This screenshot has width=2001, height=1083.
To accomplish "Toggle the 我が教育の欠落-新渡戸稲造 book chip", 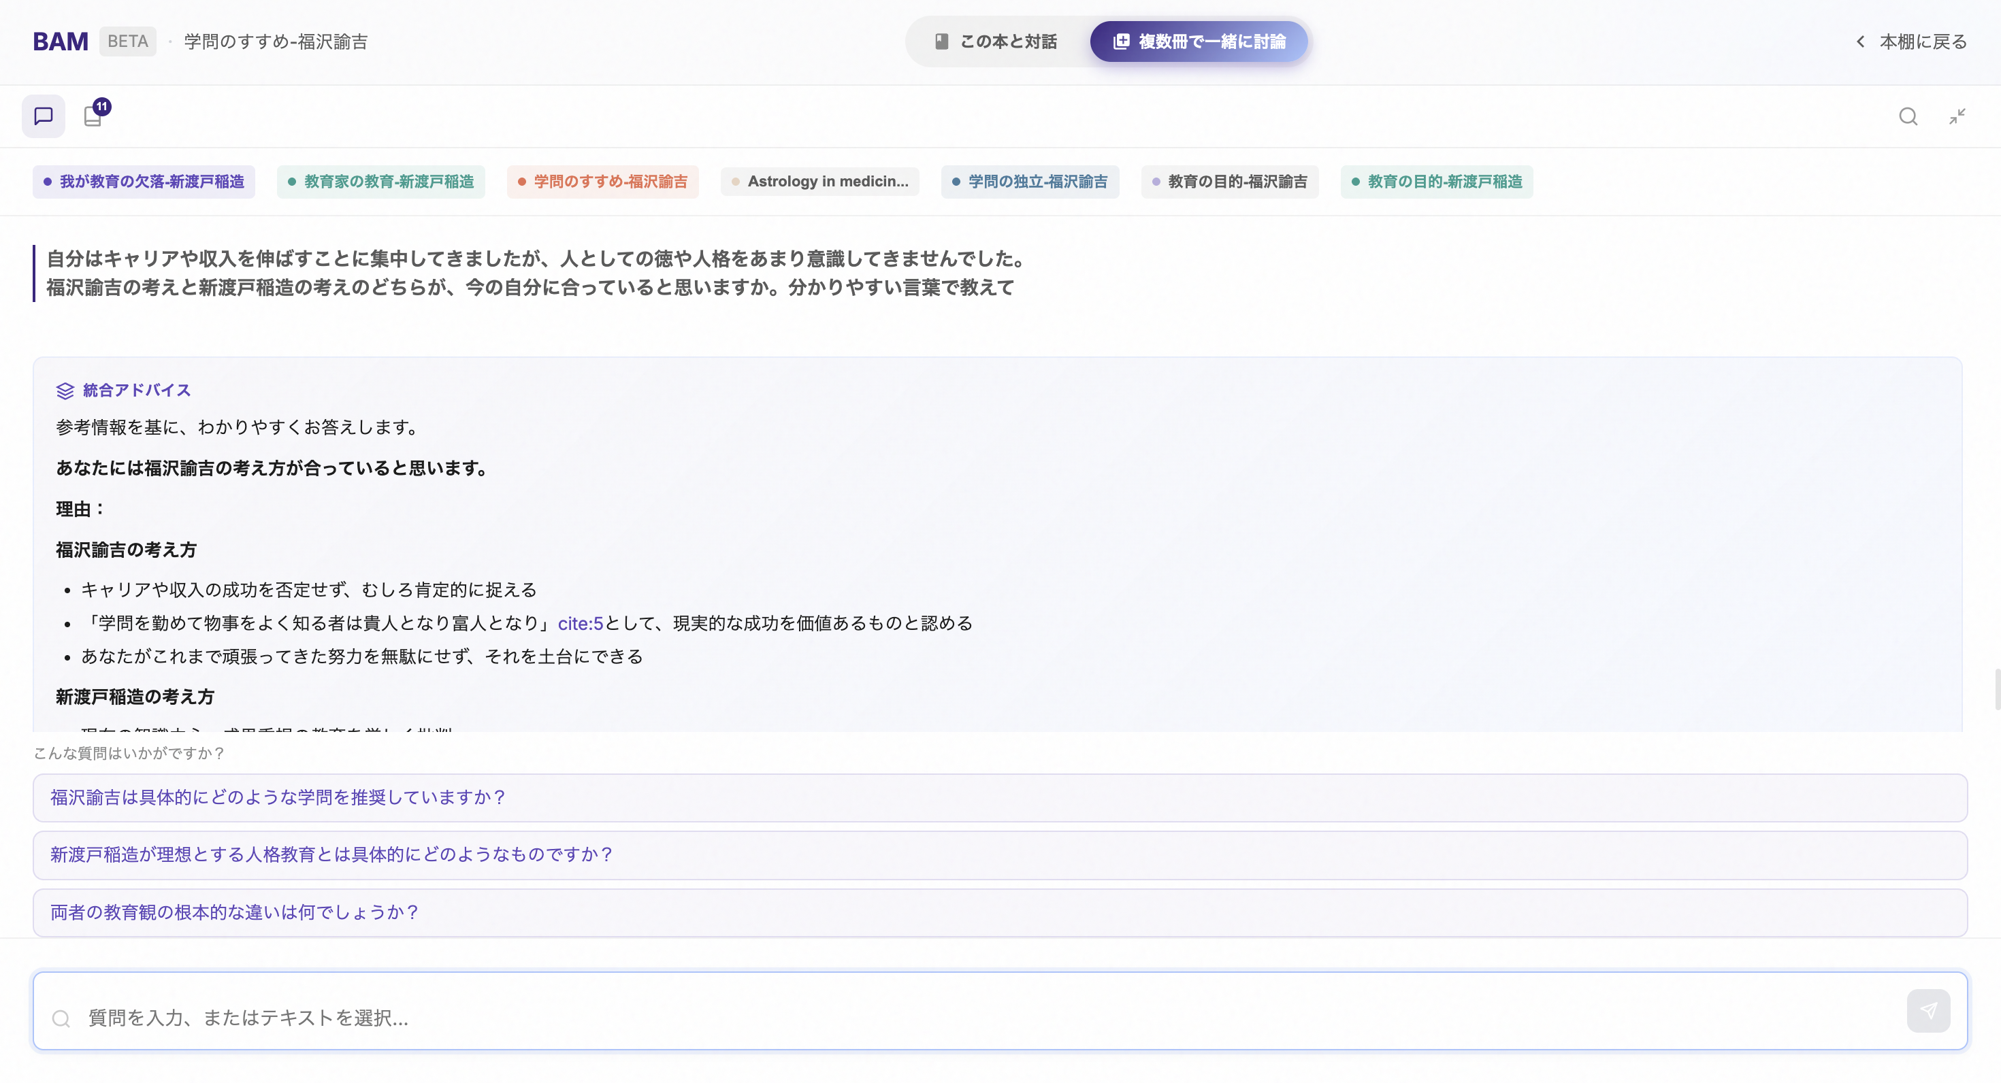I will [144, 182].
